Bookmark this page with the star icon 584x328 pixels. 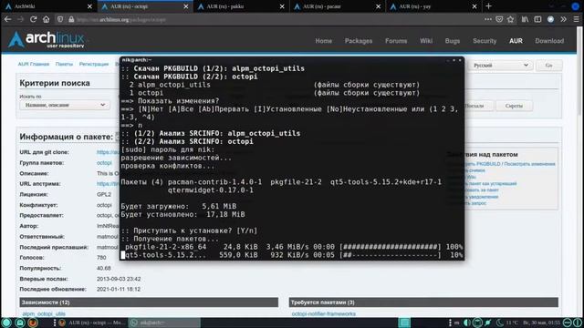pos(510,19)
